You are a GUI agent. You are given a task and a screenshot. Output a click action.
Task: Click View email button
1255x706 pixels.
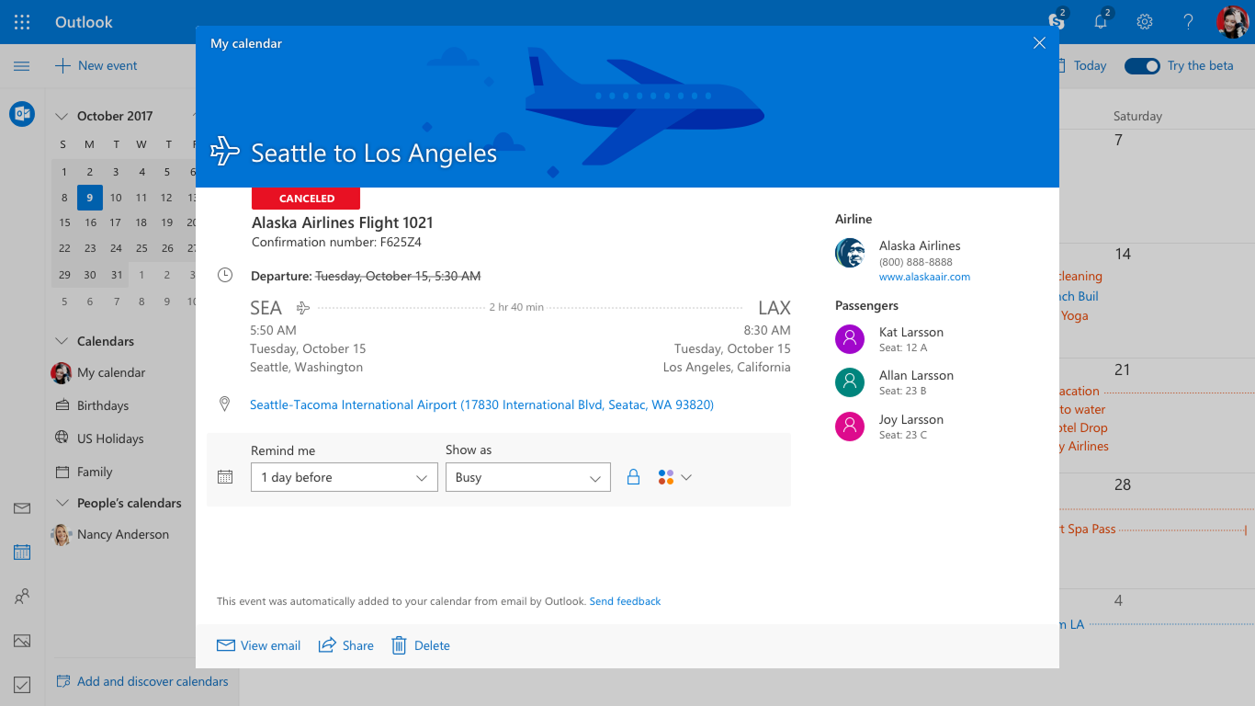pos(258,645)
